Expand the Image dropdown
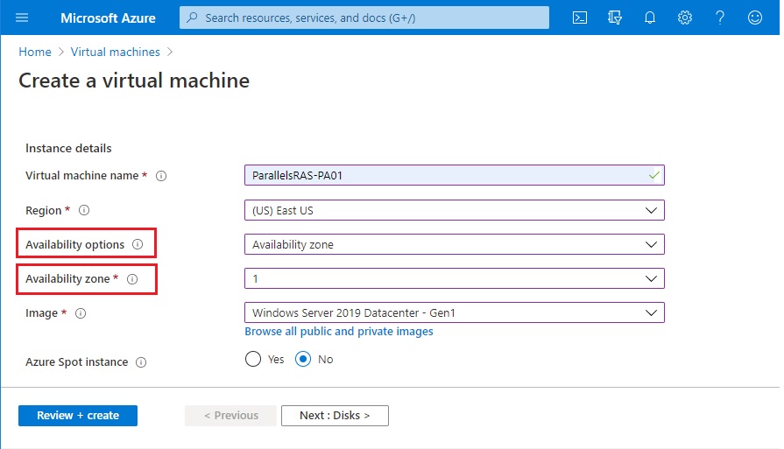Screen dimensions: 784x449 pyautogui.click(x=454, y=312)
